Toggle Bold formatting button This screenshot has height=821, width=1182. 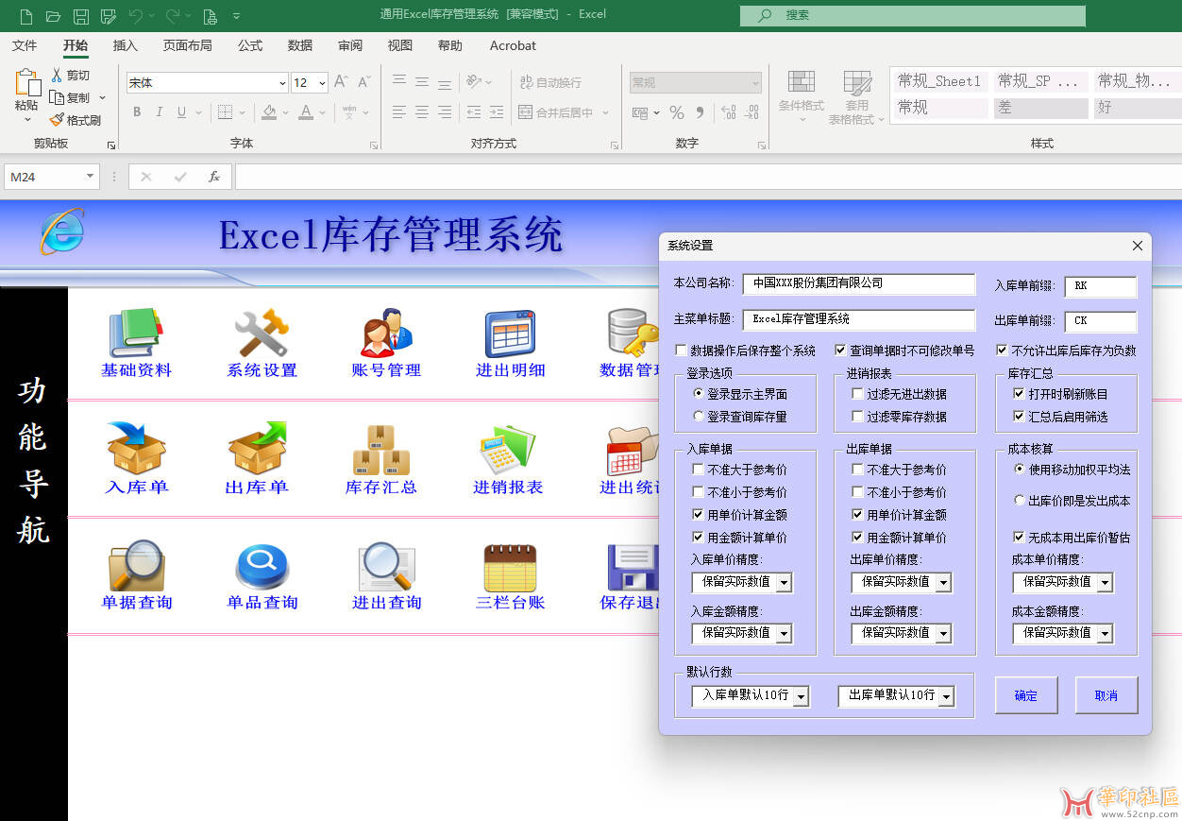[137, 112]
